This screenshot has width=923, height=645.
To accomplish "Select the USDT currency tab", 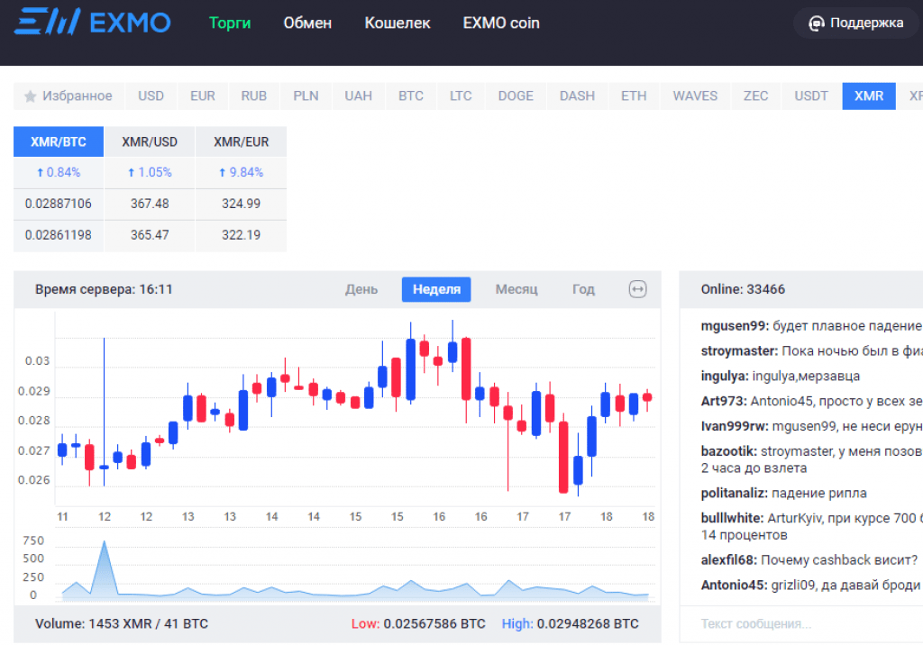I will [x=811, y=95].
